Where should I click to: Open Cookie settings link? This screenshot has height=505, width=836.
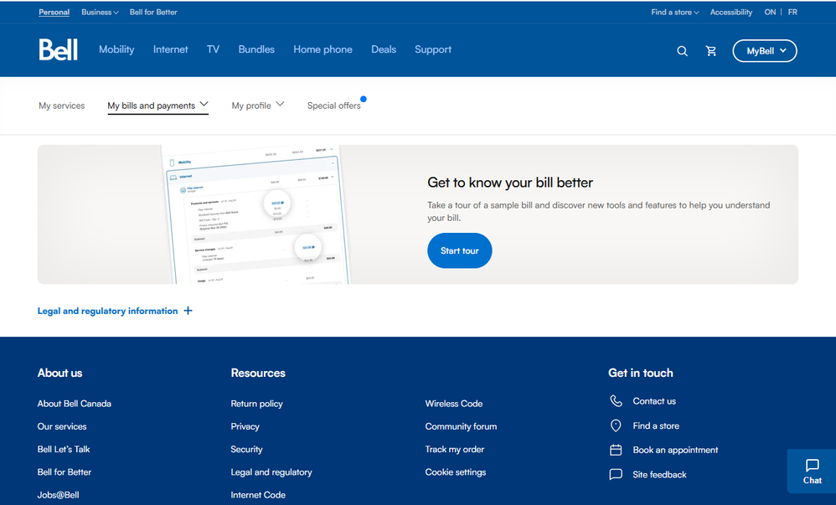[x=456, y=472]
